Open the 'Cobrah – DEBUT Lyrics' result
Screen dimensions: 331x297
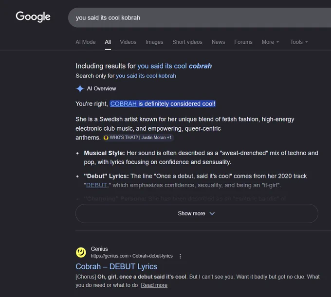point(116,267)
